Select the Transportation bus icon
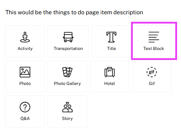Image resolution: width=181 pixels, height=136 pixels. pyautogui.click(x=68, y=37)
